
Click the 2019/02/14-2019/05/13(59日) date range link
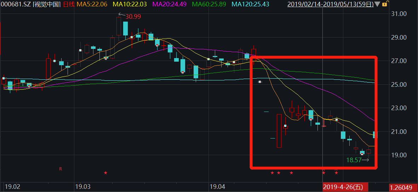[330, 4]
